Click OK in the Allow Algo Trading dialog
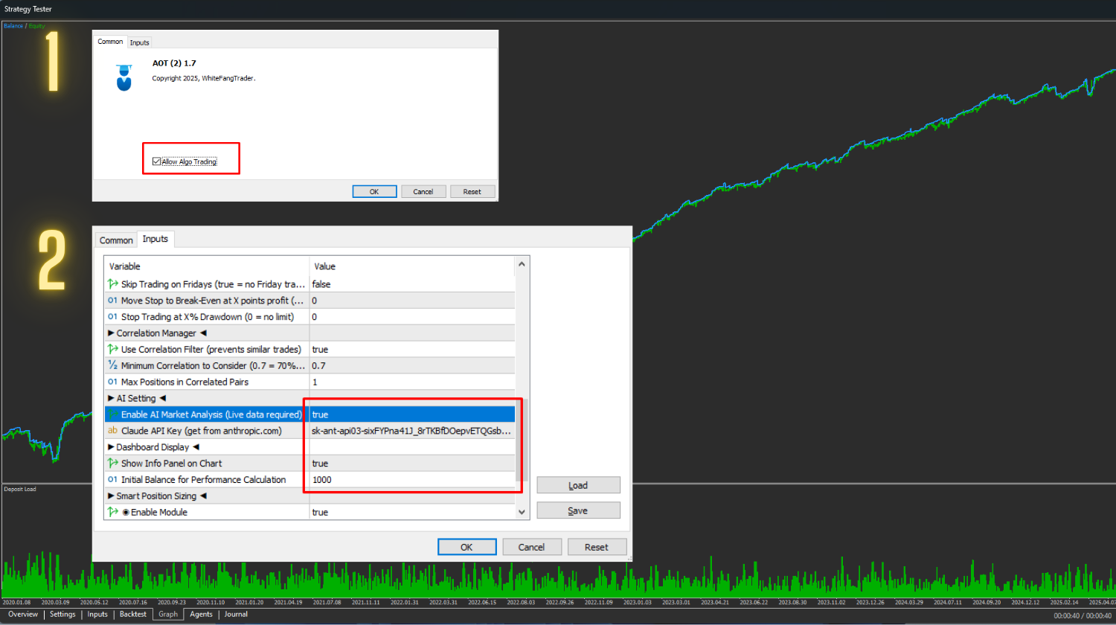The image size is (1116, 625). pos(374,192)
